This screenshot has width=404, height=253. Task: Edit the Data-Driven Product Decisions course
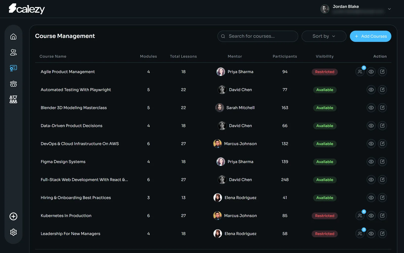[x=382, y=126]
